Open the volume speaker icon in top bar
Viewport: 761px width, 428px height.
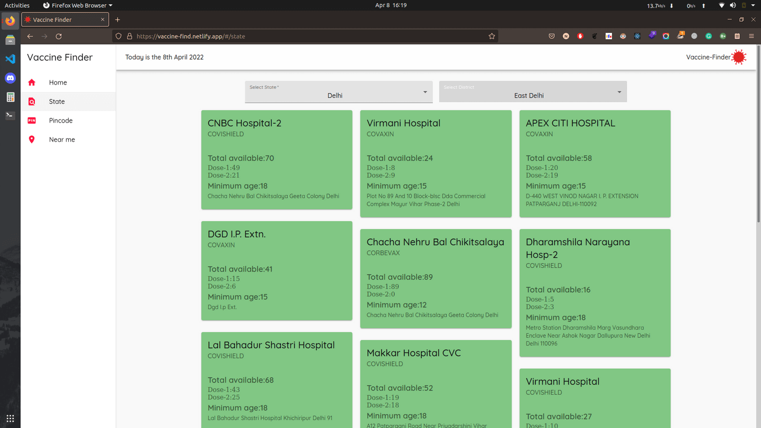pos(733,5)
